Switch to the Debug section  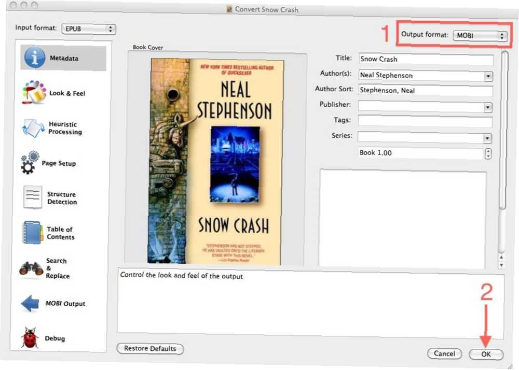pyautogui.click(x=54, y=338)
